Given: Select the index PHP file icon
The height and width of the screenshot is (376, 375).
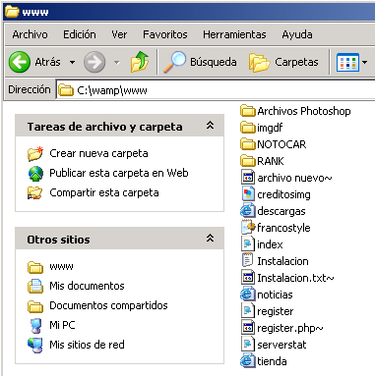Looking at the screenshot, I should (248, 244).
